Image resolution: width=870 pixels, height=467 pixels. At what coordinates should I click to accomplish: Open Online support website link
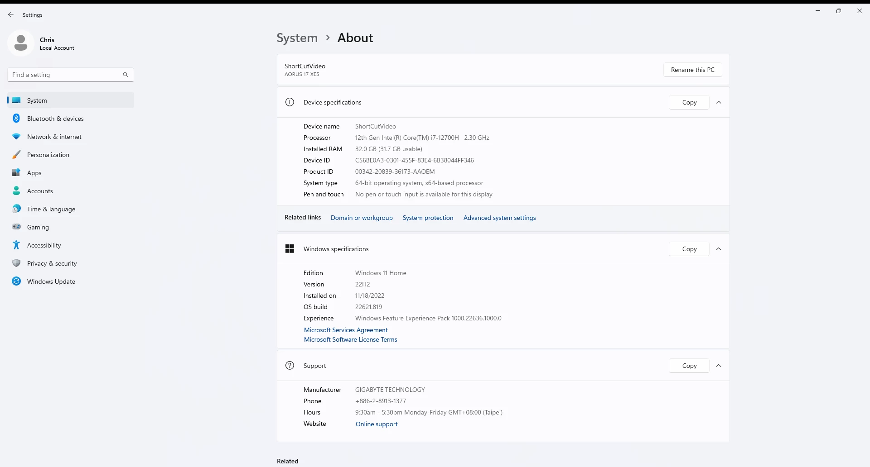[377, 424]
